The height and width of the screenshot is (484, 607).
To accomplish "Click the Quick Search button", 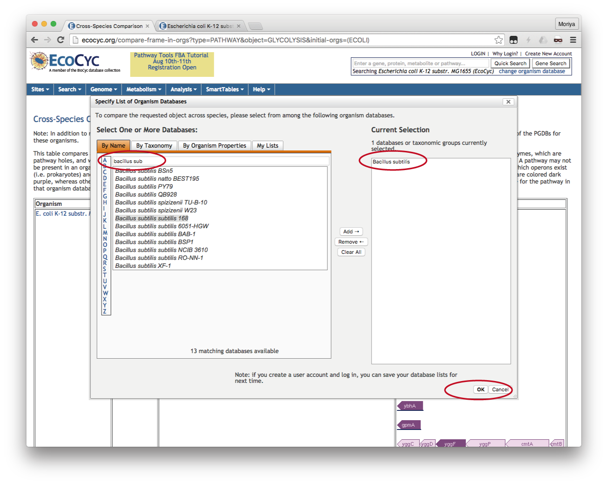I will [510, 63].
